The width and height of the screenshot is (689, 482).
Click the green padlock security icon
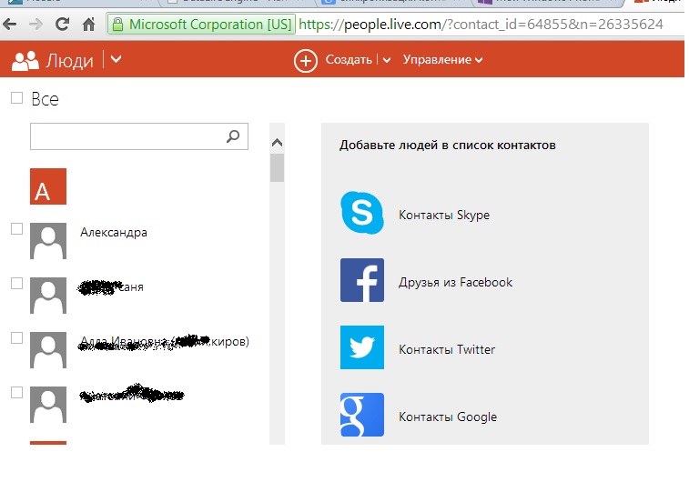117,25
